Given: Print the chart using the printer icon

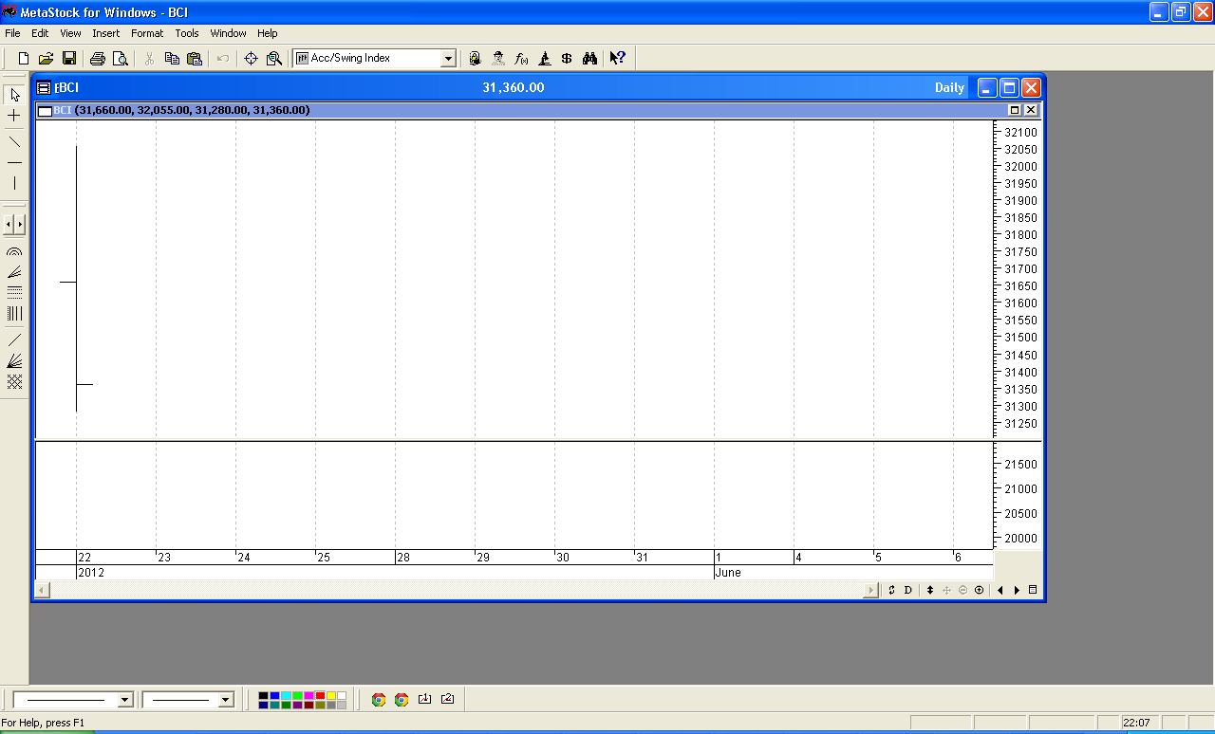Looking at the screenshot, I should 97,59.
